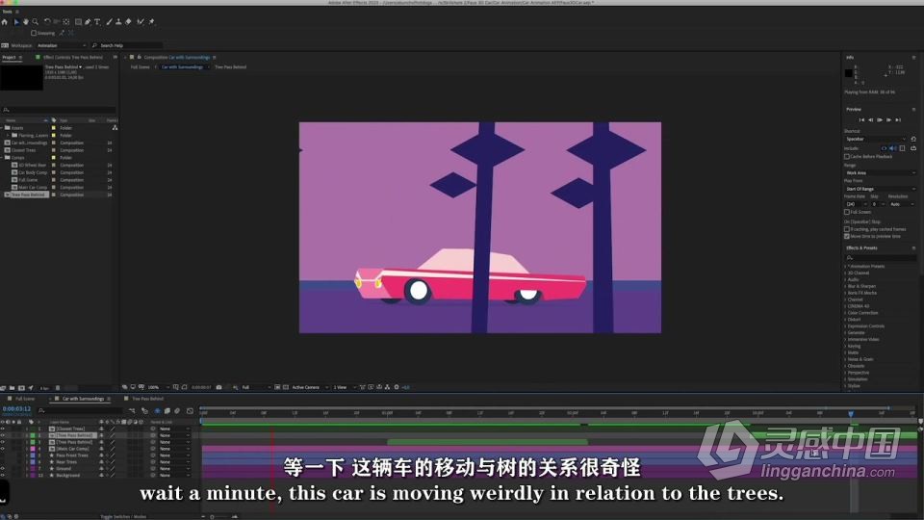Toggle the Snapping checkbox
Screen dimensions: 924x520
point(34,33)
